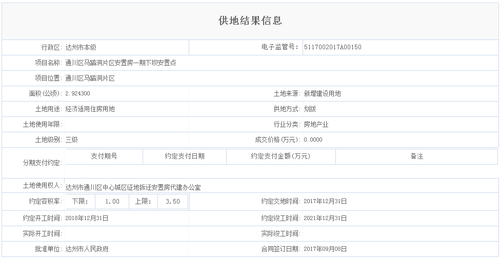Click the label 项目位置
Screen dimensions: 500x258
pos(49,78)
